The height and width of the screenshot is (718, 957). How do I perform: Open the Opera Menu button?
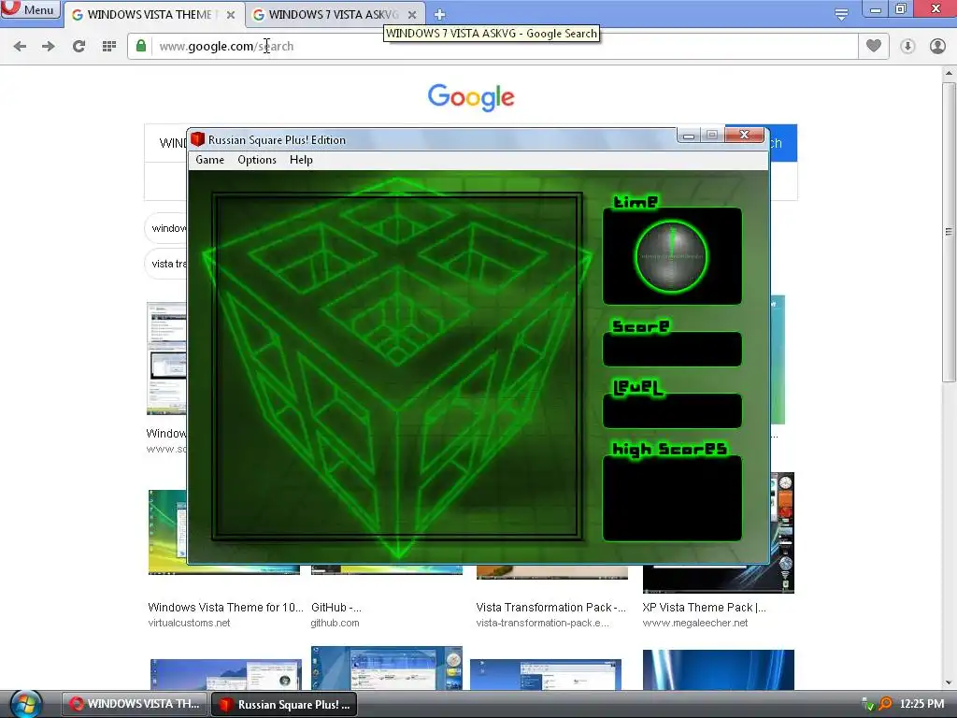(30, 9)
